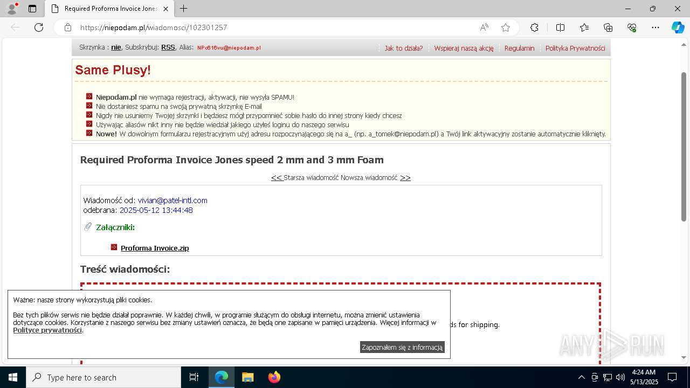Click alias NPo616vu@niepodam.pl
690x388 pixels.
[229, 48]
